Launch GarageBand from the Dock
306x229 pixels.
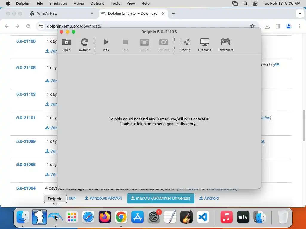point(186,217)
